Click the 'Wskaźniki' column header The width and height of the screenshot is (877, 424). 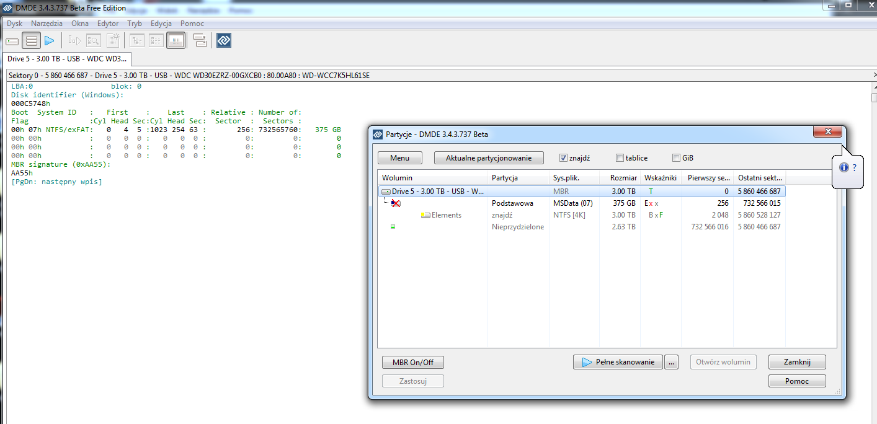pyautogui.click(x=662, y=178)
